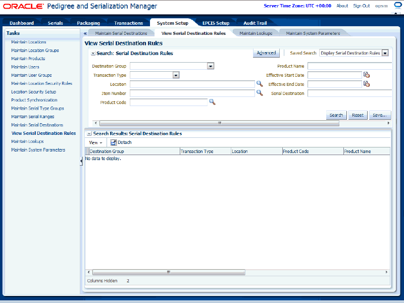Open Maintain System Parameters task in sidebar
Viewport: 404px width, 303px height.
pyautogui.click(x=38, y=149)
